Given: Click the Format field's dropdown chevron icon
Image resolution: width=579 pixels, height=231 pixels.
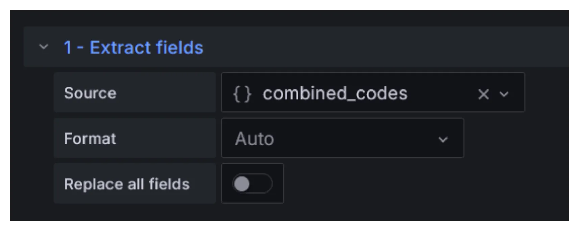Looking at the screenshot, I should pyautogui.click(x=444, y=138).
